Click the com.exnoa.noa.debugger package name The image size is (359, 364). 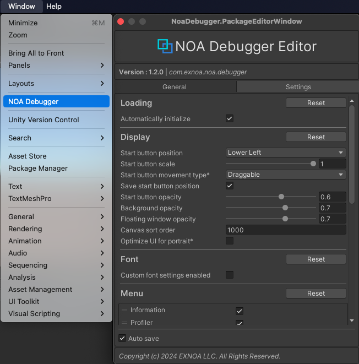coord(208,72)
